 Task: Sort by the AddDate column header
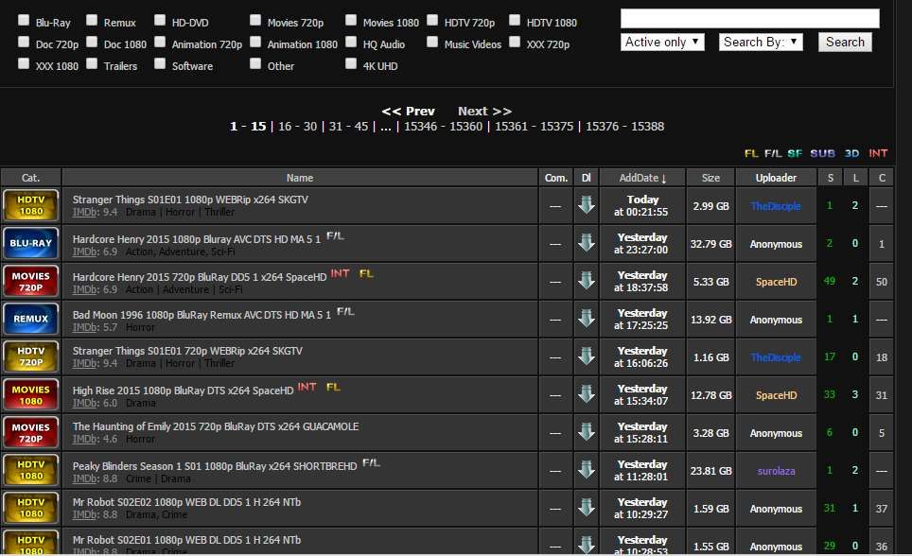point(642,178)
